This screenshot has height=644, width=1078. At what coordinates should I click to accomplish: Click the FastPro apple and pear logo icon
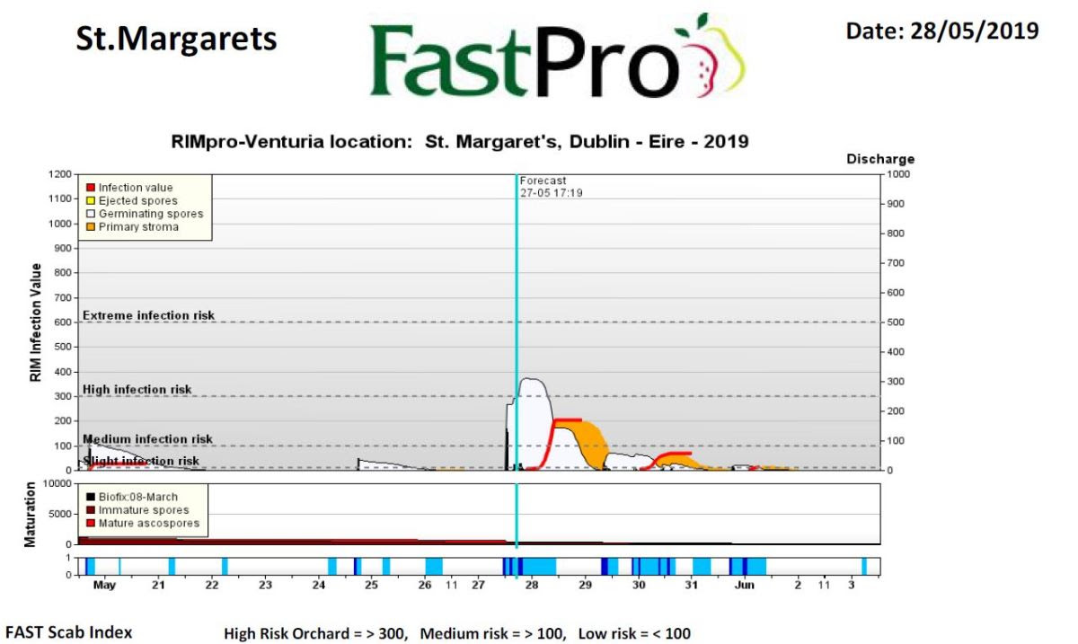click(x=715, y=56)
